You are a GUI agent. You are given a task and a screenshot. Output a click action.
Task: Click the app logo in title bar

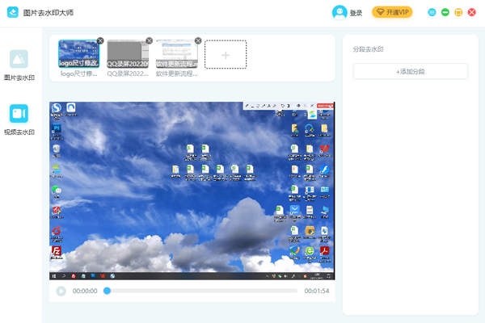[x=15, y=12]
